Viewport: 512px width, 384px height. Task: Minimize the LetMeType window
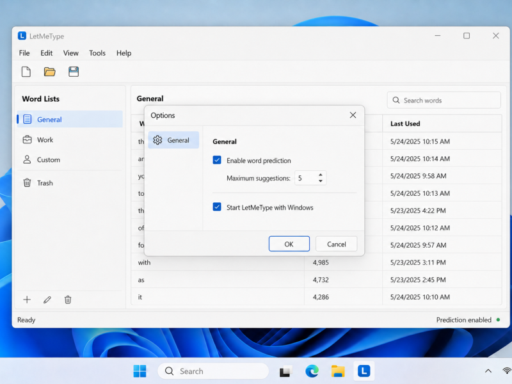click(438, 36)
